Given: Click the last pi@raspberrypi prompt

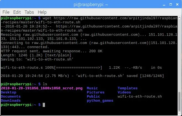Looking at the screenshot, I should tap(21, 105).
